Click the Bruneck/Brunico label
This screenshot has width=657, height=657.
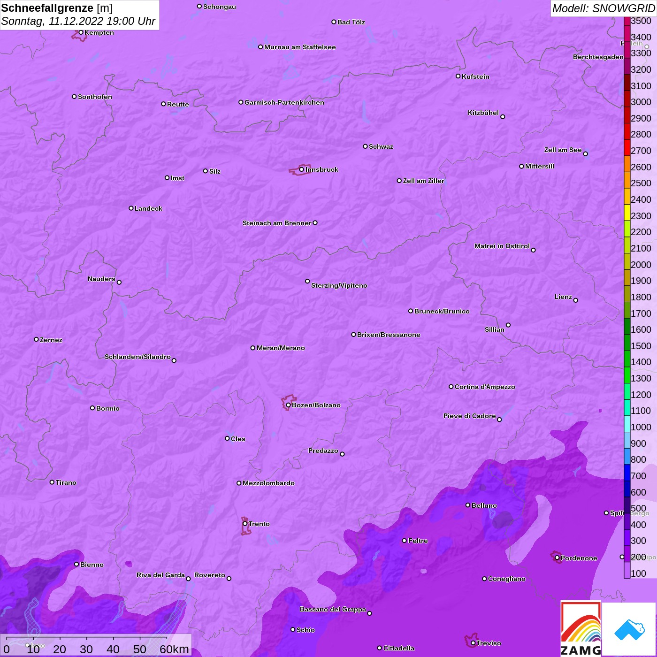click(x=442, y=311)
